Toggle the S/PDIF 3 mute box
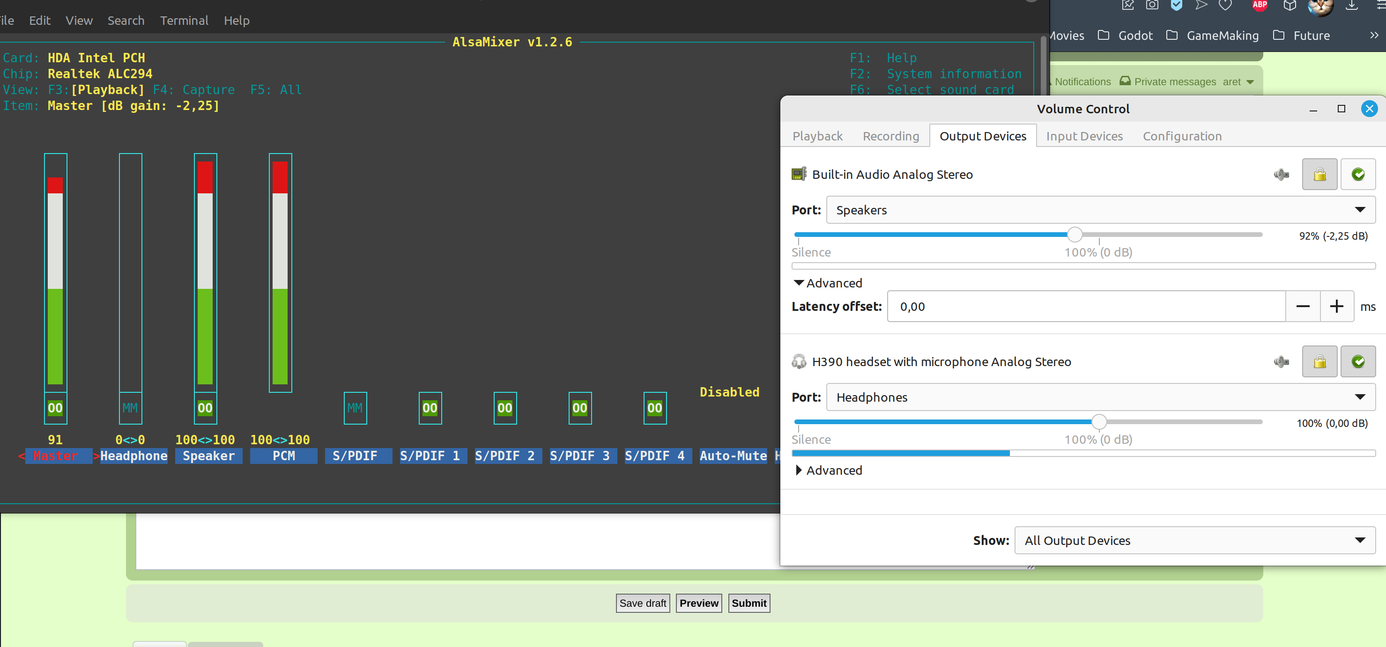This screenshot has height=647, width=1386. point(580,408)
